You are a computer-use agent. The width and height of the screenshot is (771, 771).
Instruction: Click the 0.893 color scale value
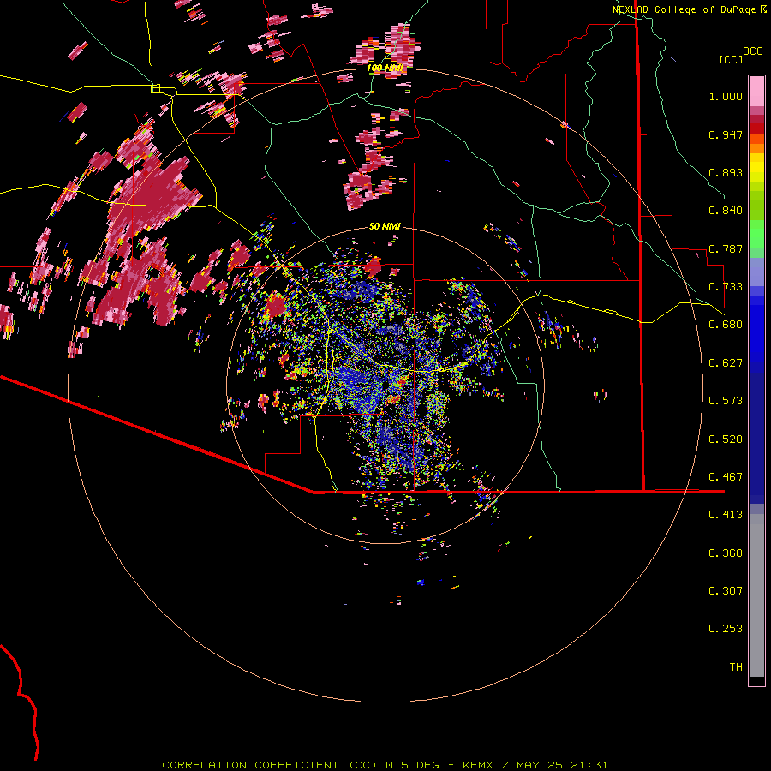[726, 172]
